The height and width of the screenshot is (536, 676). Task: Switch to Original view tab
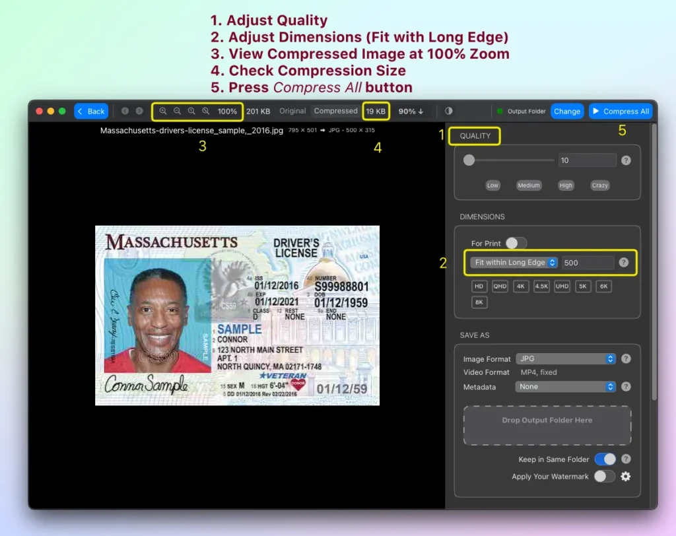coord(292,111)
